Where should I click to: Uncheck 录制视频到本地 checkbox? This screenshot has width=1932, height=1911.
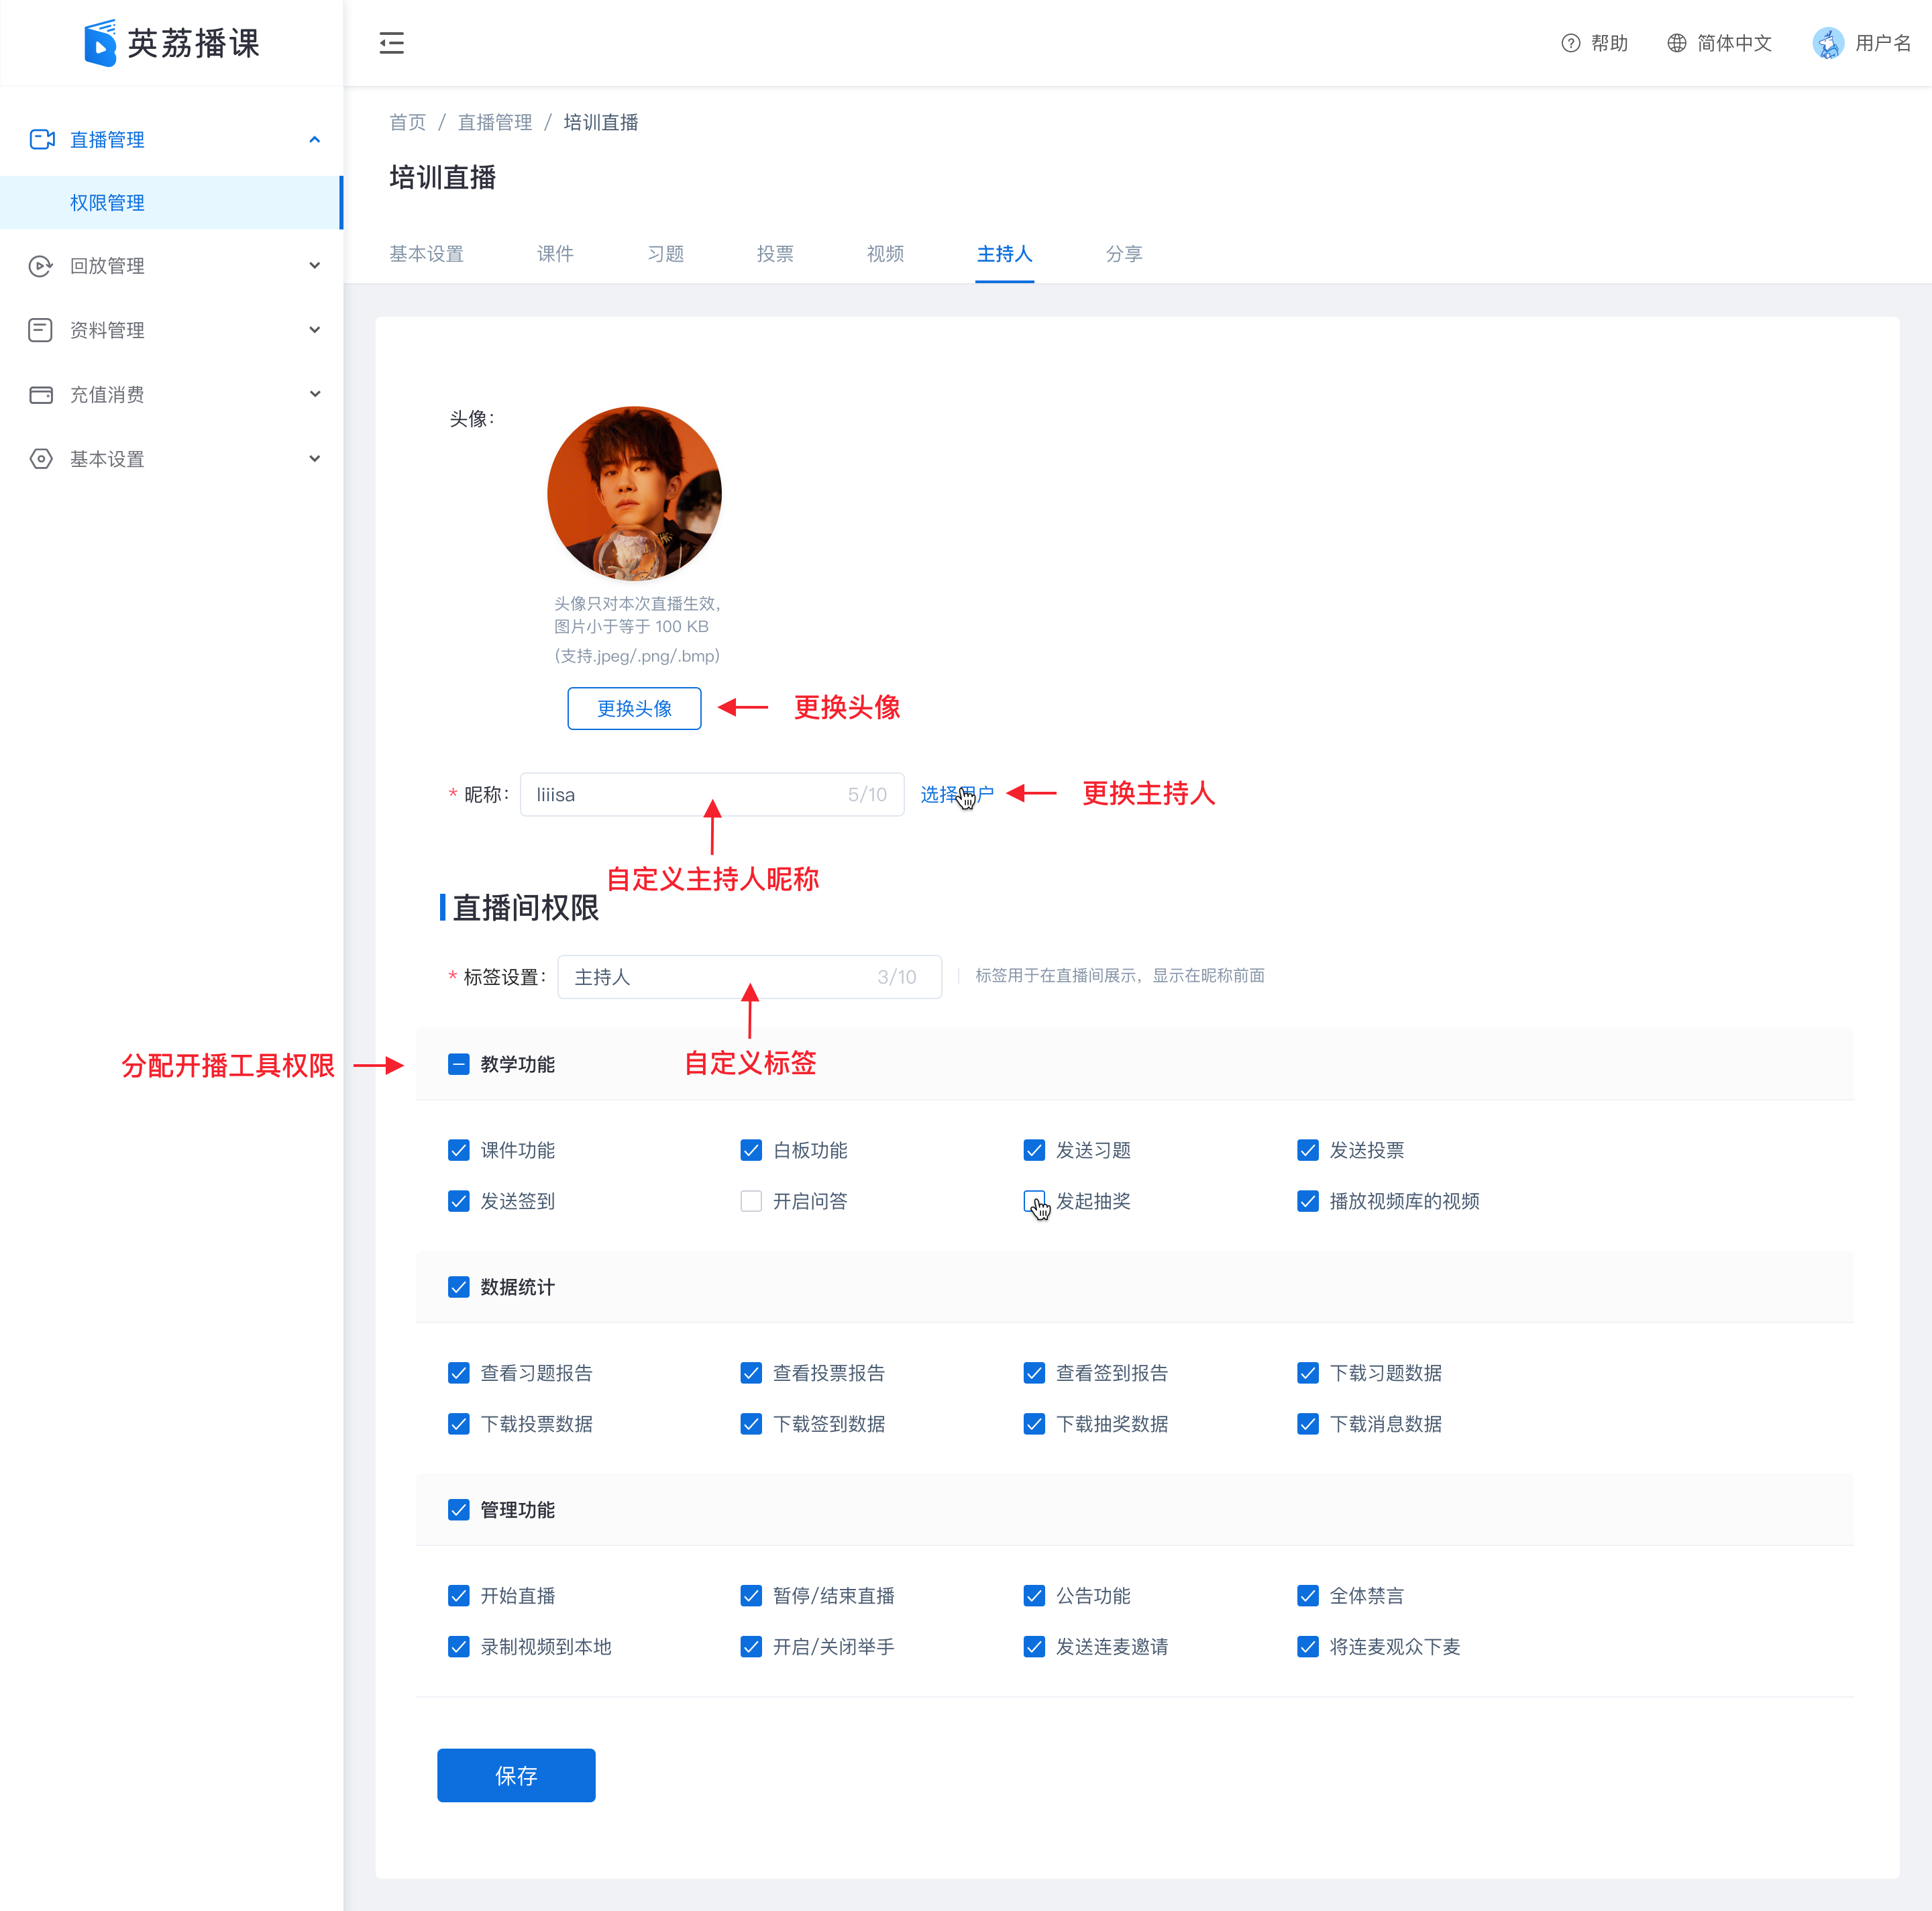(x=459, y=1647)
